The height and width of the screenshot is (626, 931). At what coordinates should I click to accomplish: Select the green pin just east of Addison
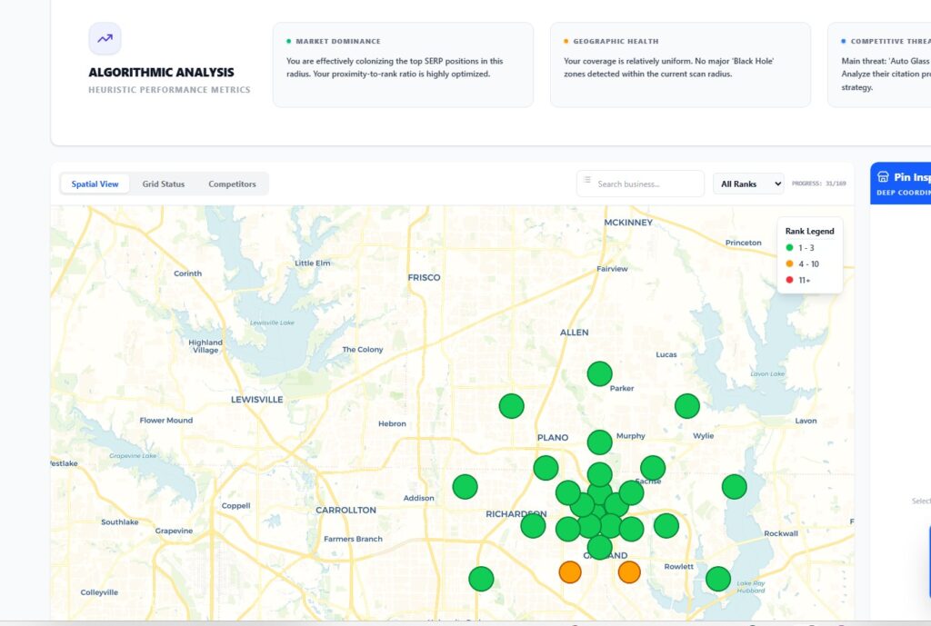pyautogui.click(x=465, y=486)
